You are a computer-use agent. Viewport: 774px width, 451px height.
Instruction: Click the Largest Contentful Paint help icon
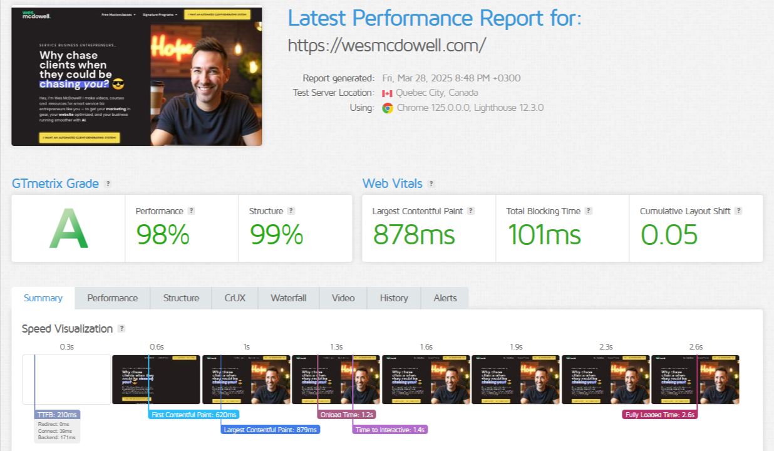point(471,211)
